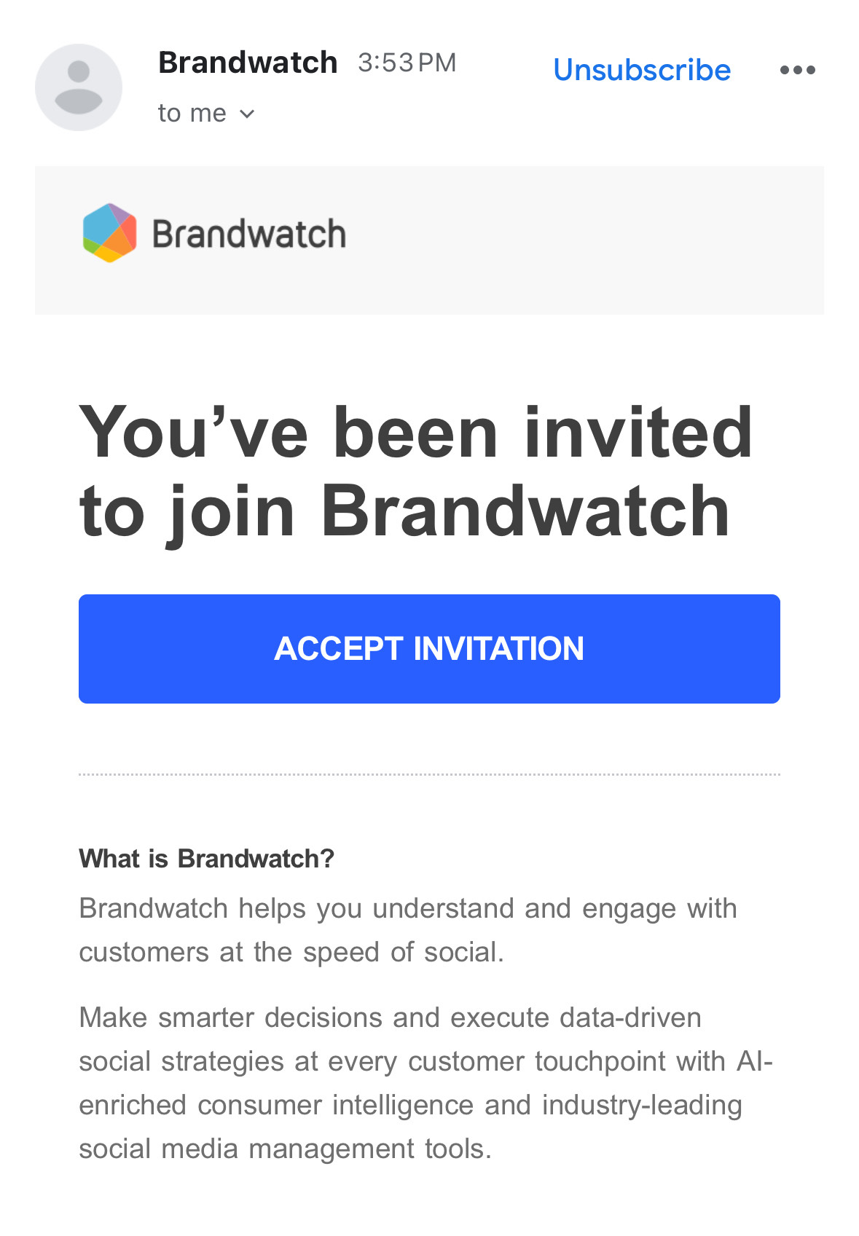This screenshot has height=1236, width=859.
Task: Select the 'What is Brandwatch?' subheading
Action: pyautogui.click(x=206, y=859)
